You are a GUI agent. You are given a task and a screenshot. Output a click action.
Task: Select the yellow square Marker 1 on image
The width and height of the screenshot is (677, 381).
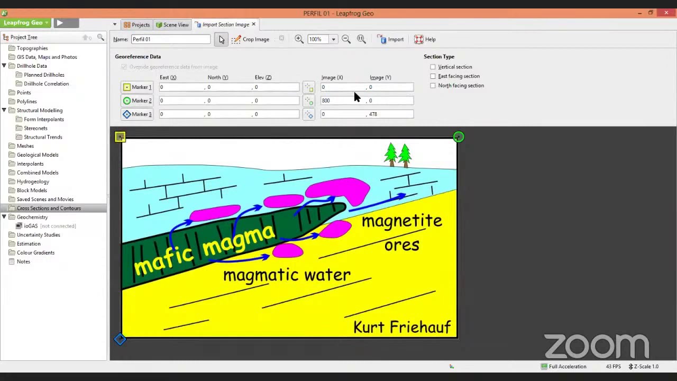(120, 137)
